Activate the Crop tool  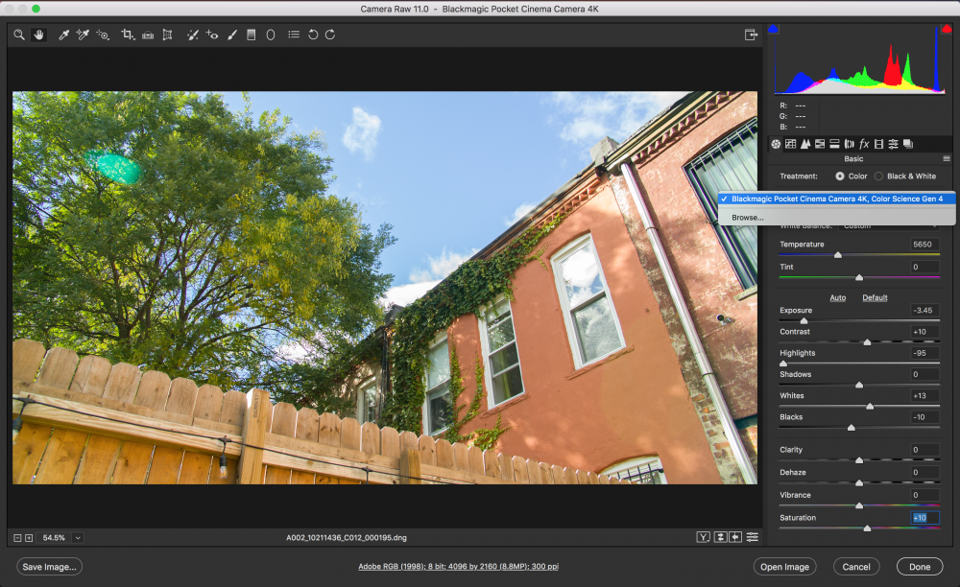click(x=127, y=35)
